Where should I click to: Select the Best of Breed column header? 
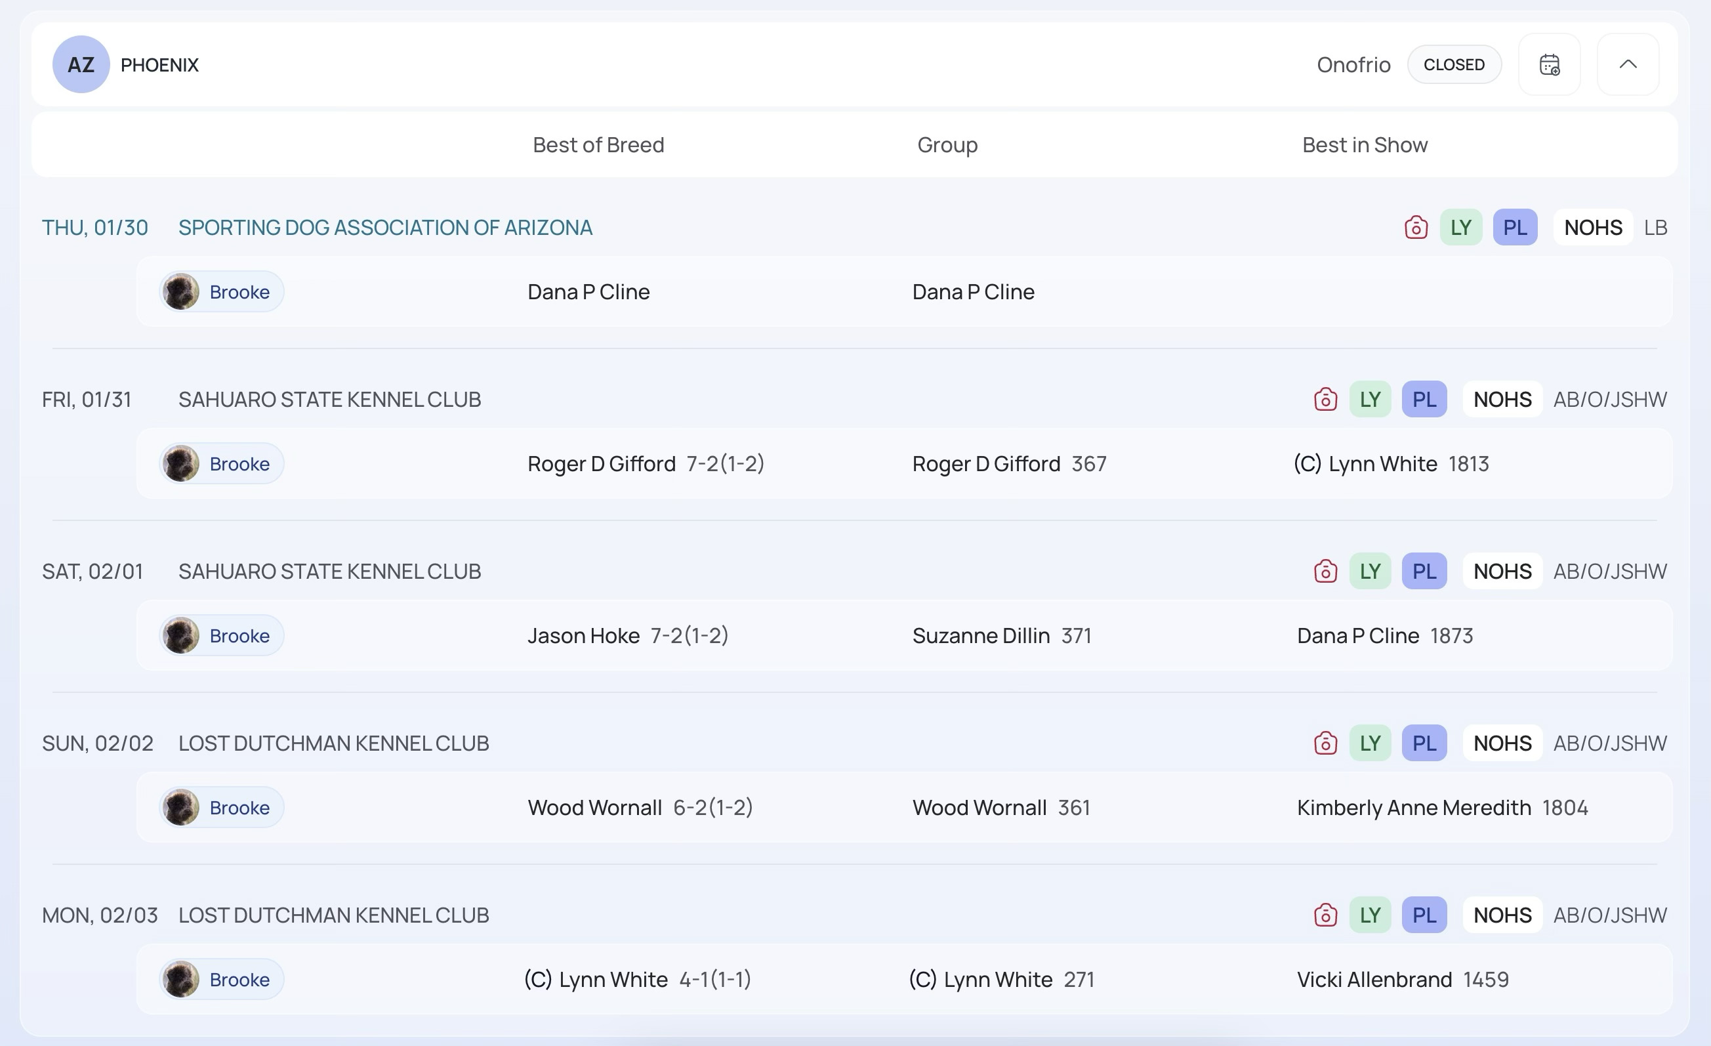[598, 144]
